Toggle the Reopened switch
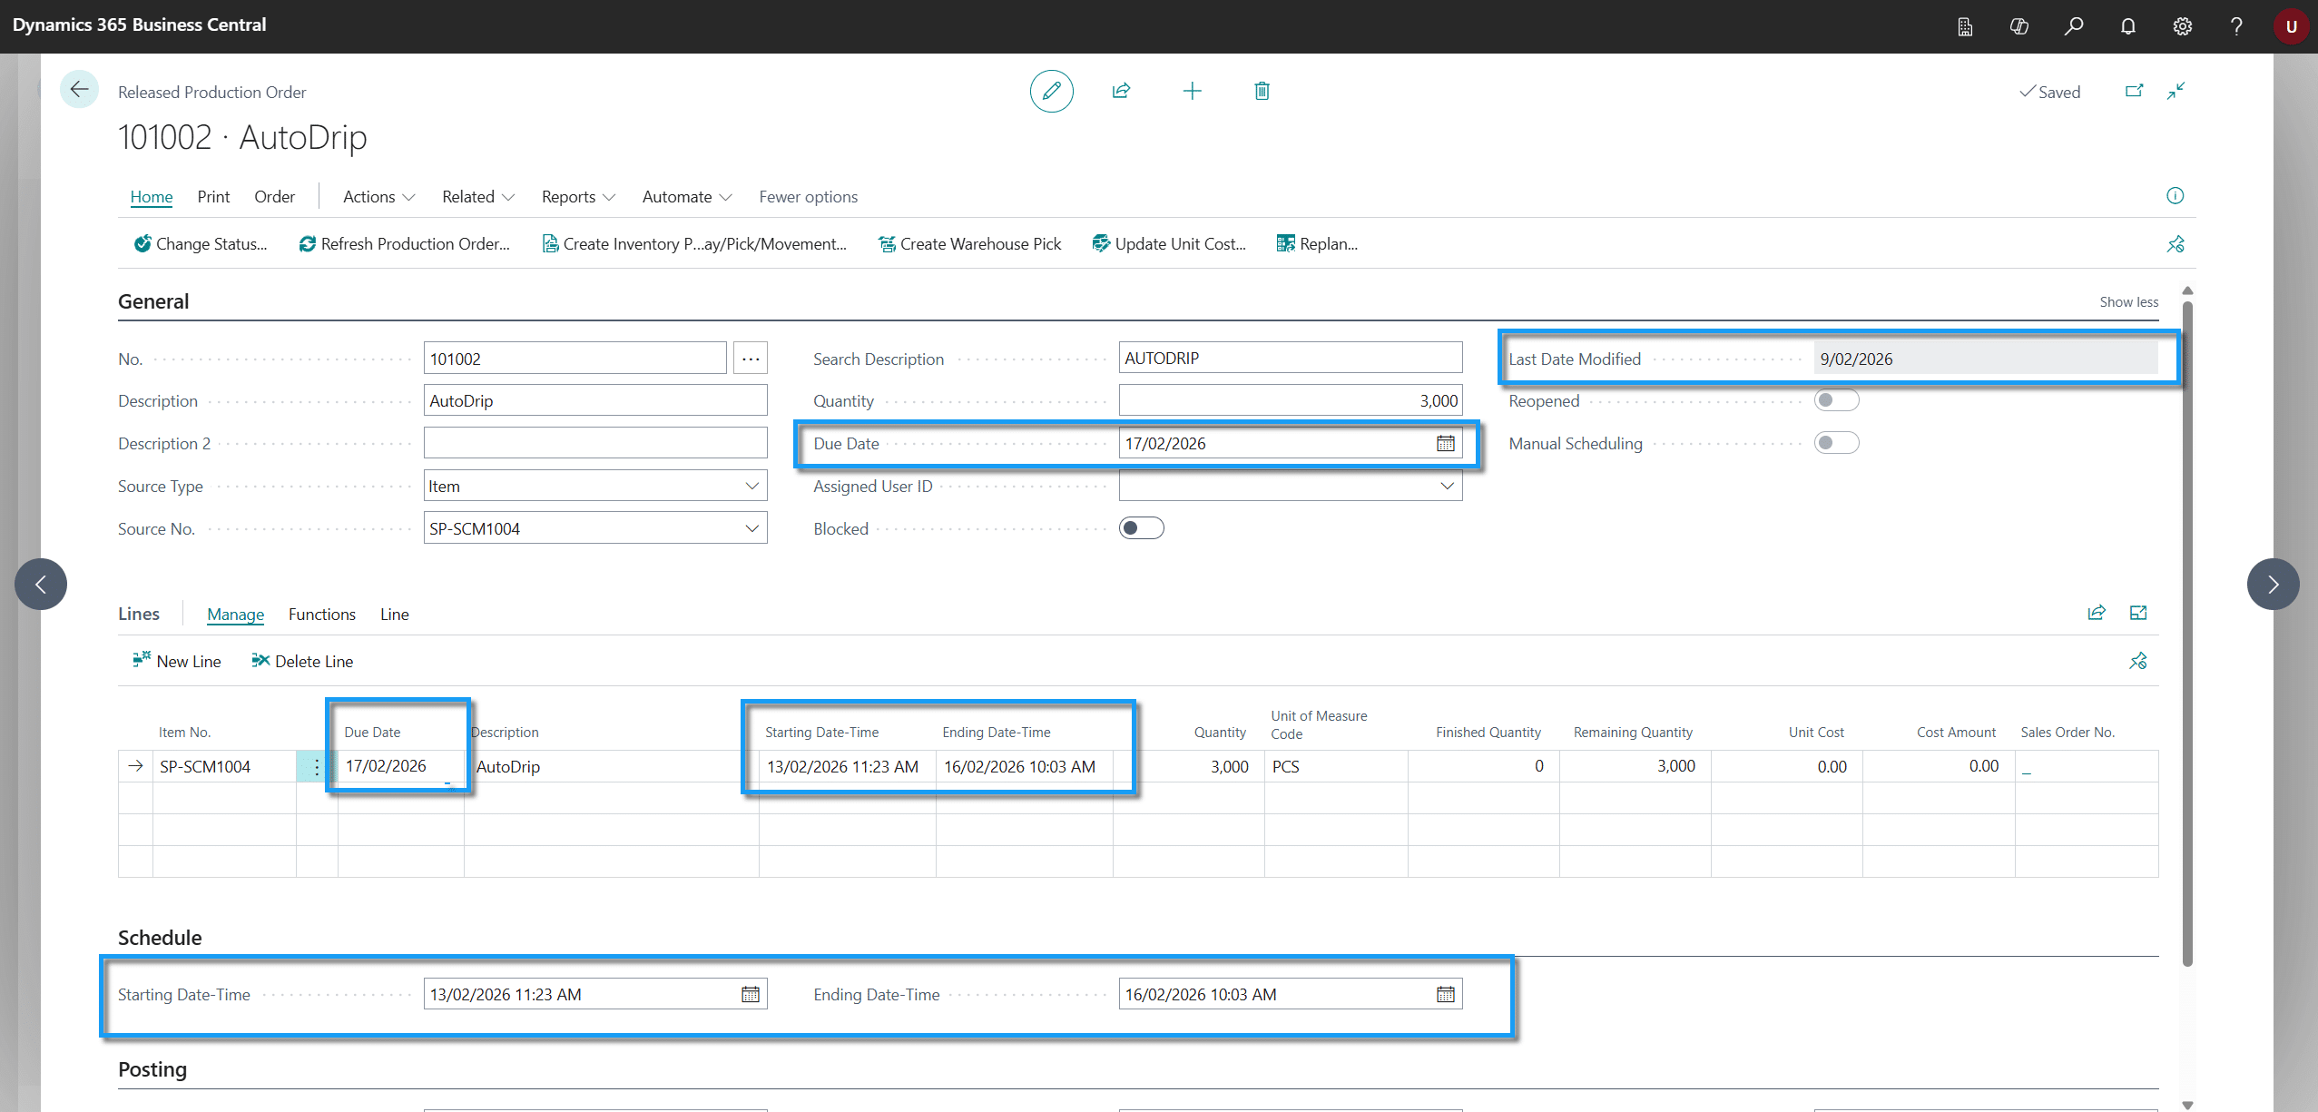This screenshot has height=1112, width=2318. point(1836,400)
